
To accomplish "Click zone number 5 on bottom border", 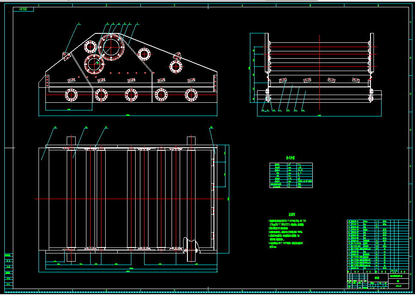I will pos(310,290).
